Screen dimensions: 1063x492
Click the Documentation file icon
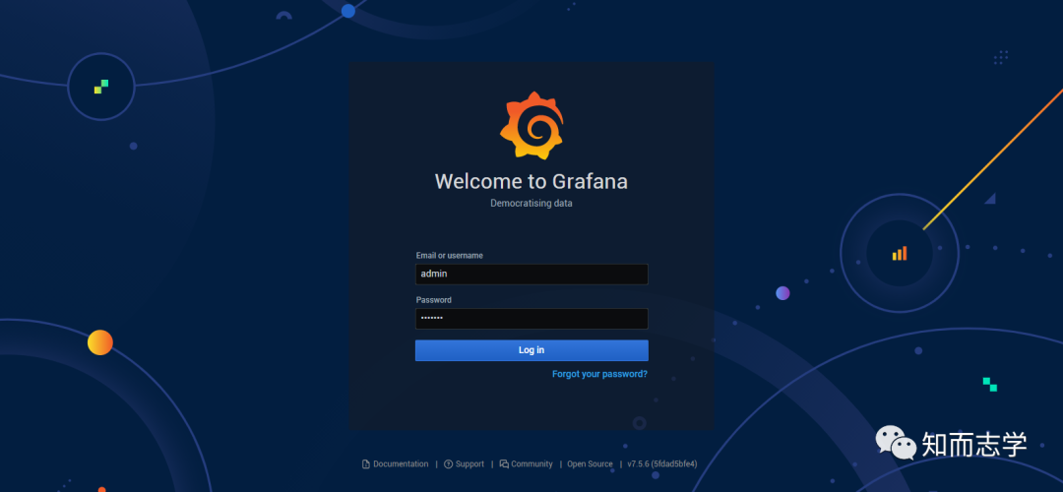(366, 464)
